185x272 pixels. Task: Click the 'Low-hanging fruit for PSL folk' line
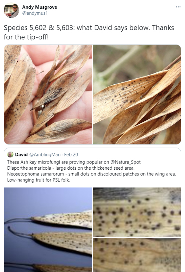coord(38,180)
